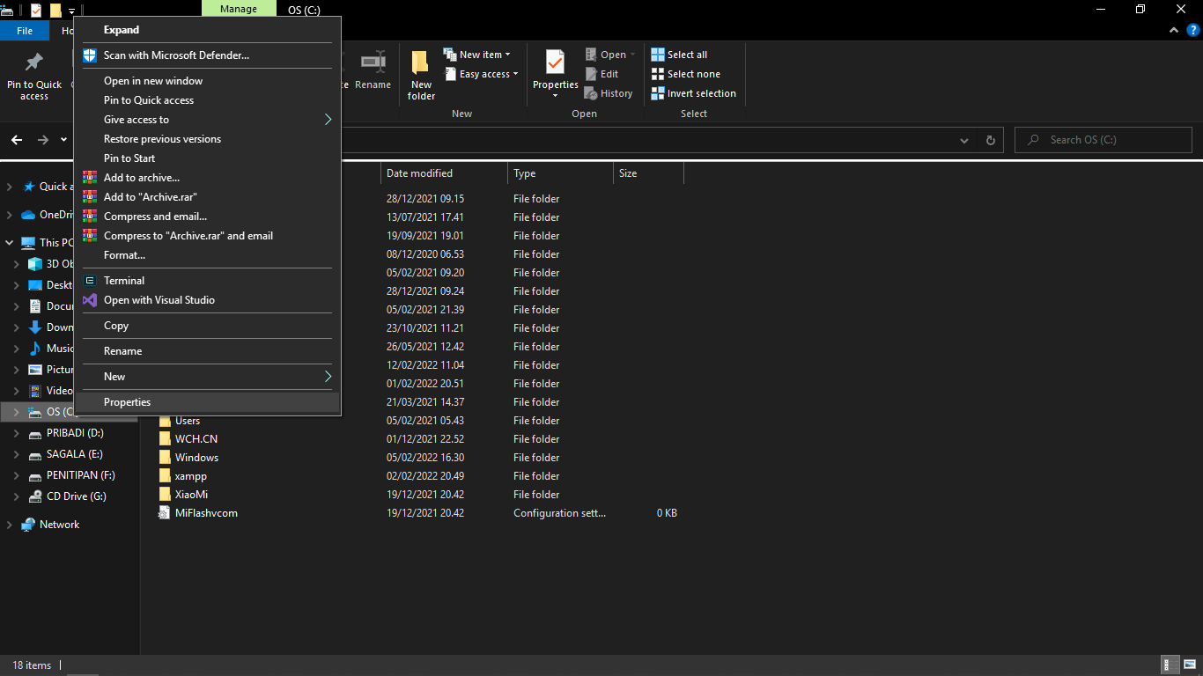Viewport: 1203px width, 676px height.
Task: Expand the Quick access tree node
Action: pyautogui.click(x=10, y=187)
